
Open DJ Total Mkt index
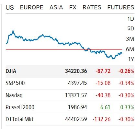coord(19,119)
